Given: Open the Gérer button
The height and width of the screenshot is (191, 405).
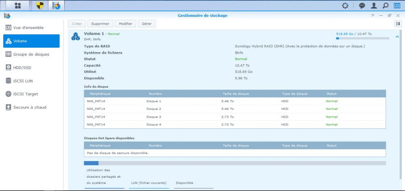Looking at the screenshot, I should coord(147,24).
